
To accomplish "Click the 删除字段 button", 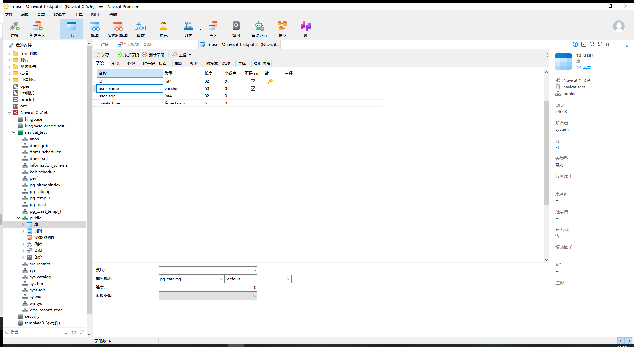I will point(153,55).
